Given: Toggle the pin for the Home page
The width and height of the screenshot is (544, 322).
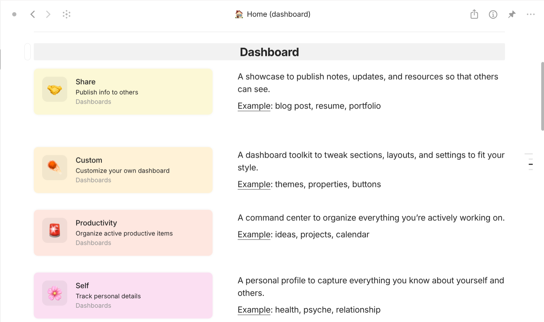Looking at the screenshot, I should [x=512, y=14].
